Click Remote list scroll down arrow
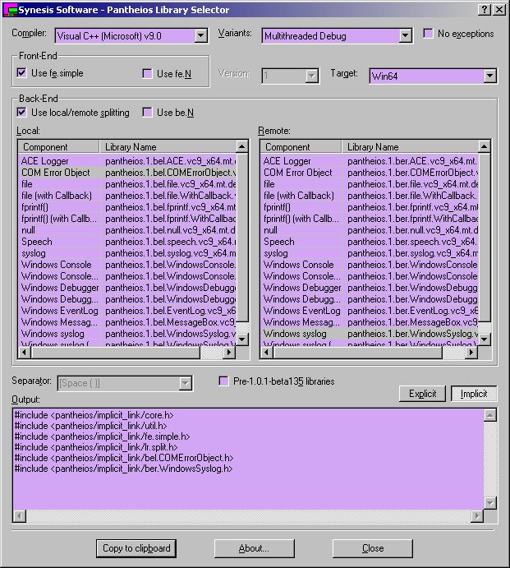The height and width of the screenshot is (568, 510). [484, 339]
